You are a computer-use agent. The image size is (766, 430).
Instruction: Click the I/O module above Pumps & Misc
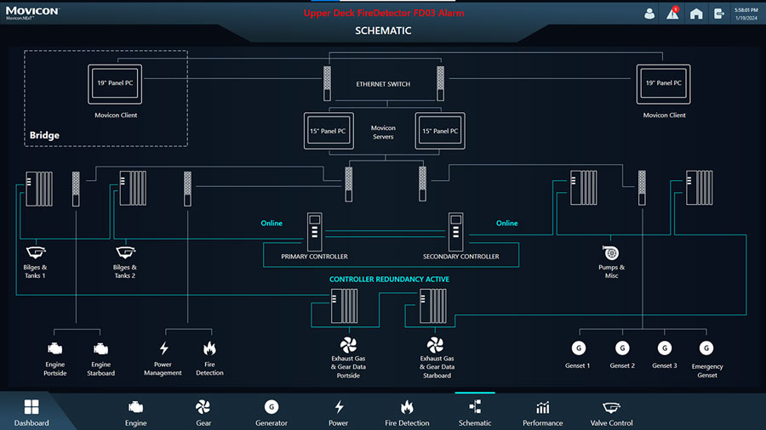point(583,188)
